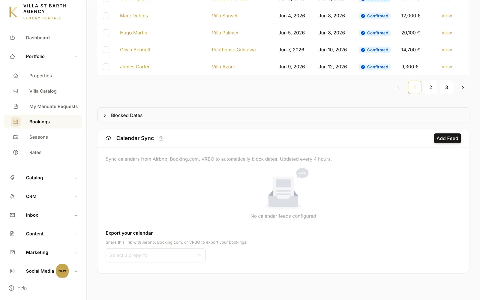Click the Villa Catalog store icon
This screenshot has width=480, height=300.
(x=16, y=91)
